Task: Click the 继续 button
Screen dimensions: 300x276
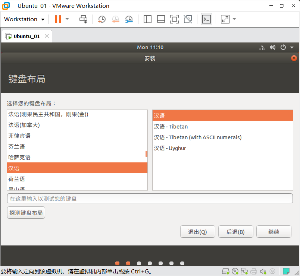Action: tap(274, 232)
